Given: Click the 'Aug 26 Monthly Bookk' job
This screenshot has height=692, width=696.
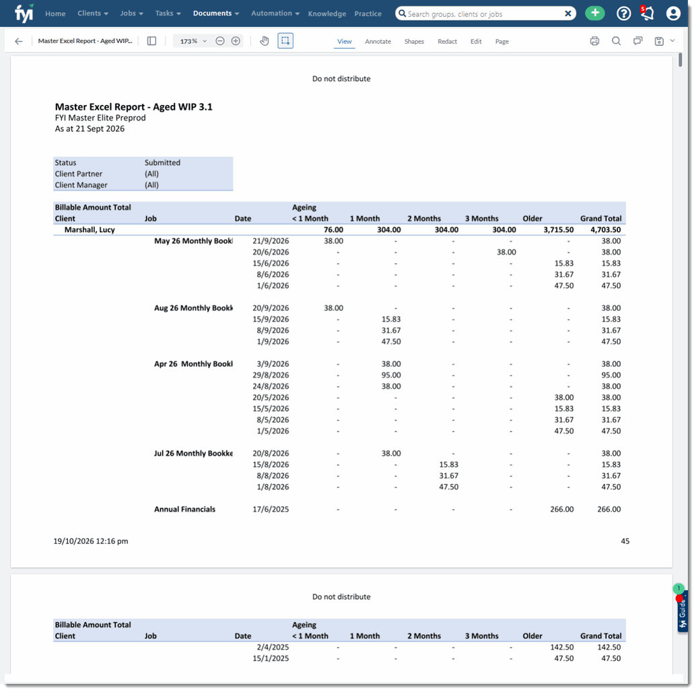Looking at the screenshot, I should click(193, 308).
